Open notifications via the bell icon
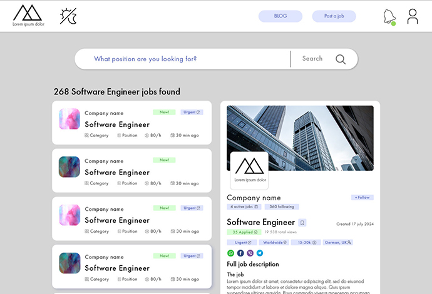 tap(389, 17)
